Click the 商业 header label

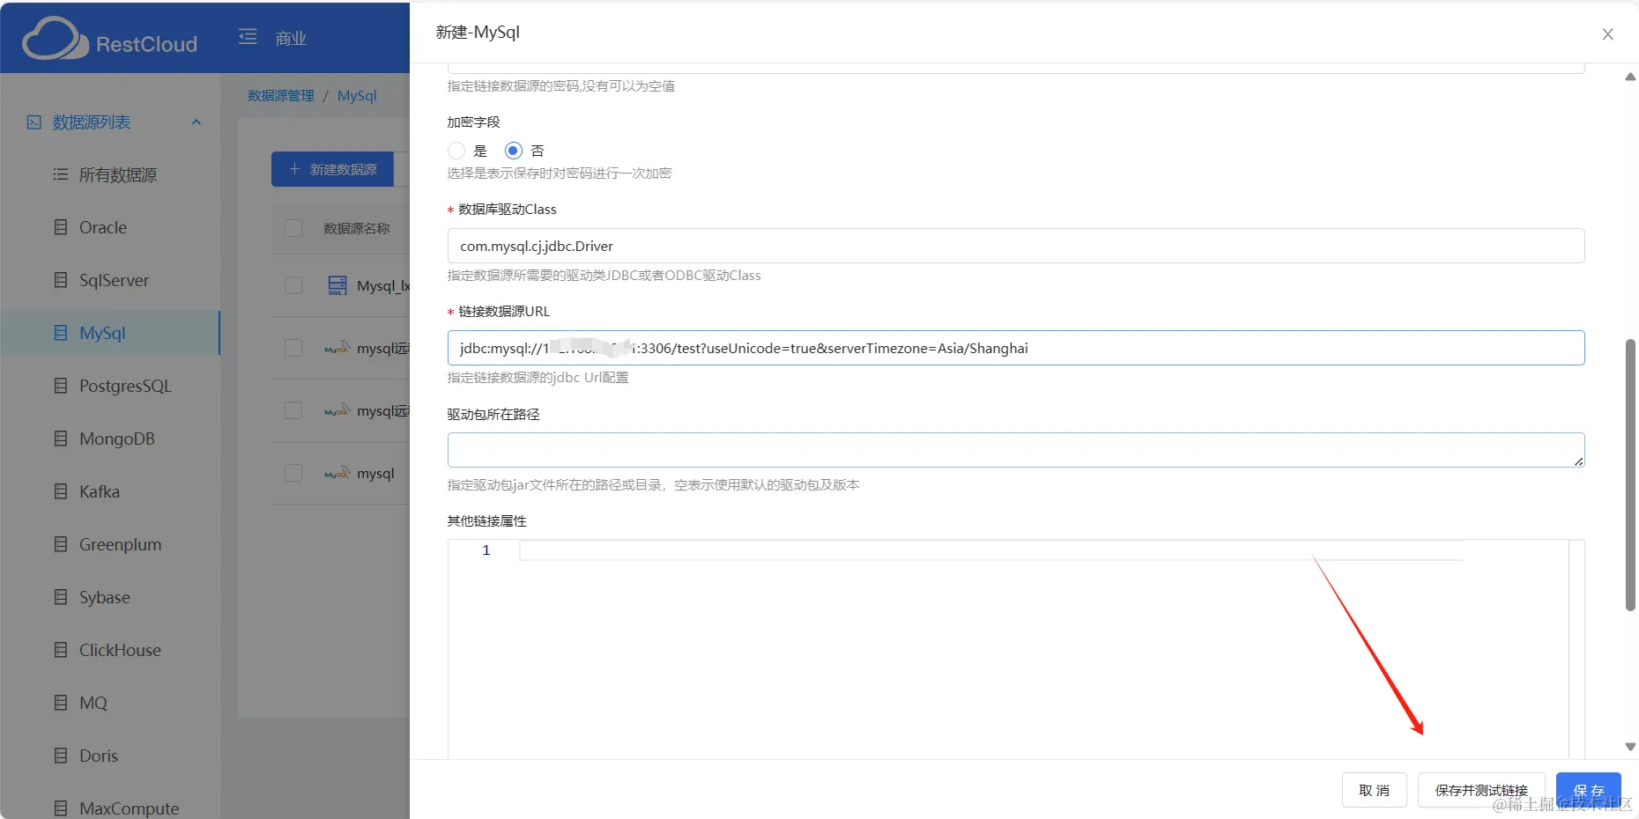click(291, 38)
